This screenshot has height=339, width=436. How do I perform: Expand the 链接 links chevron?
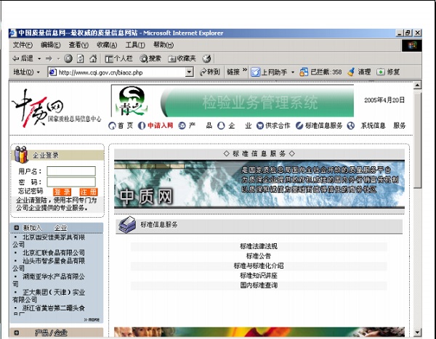click(245, 70)
